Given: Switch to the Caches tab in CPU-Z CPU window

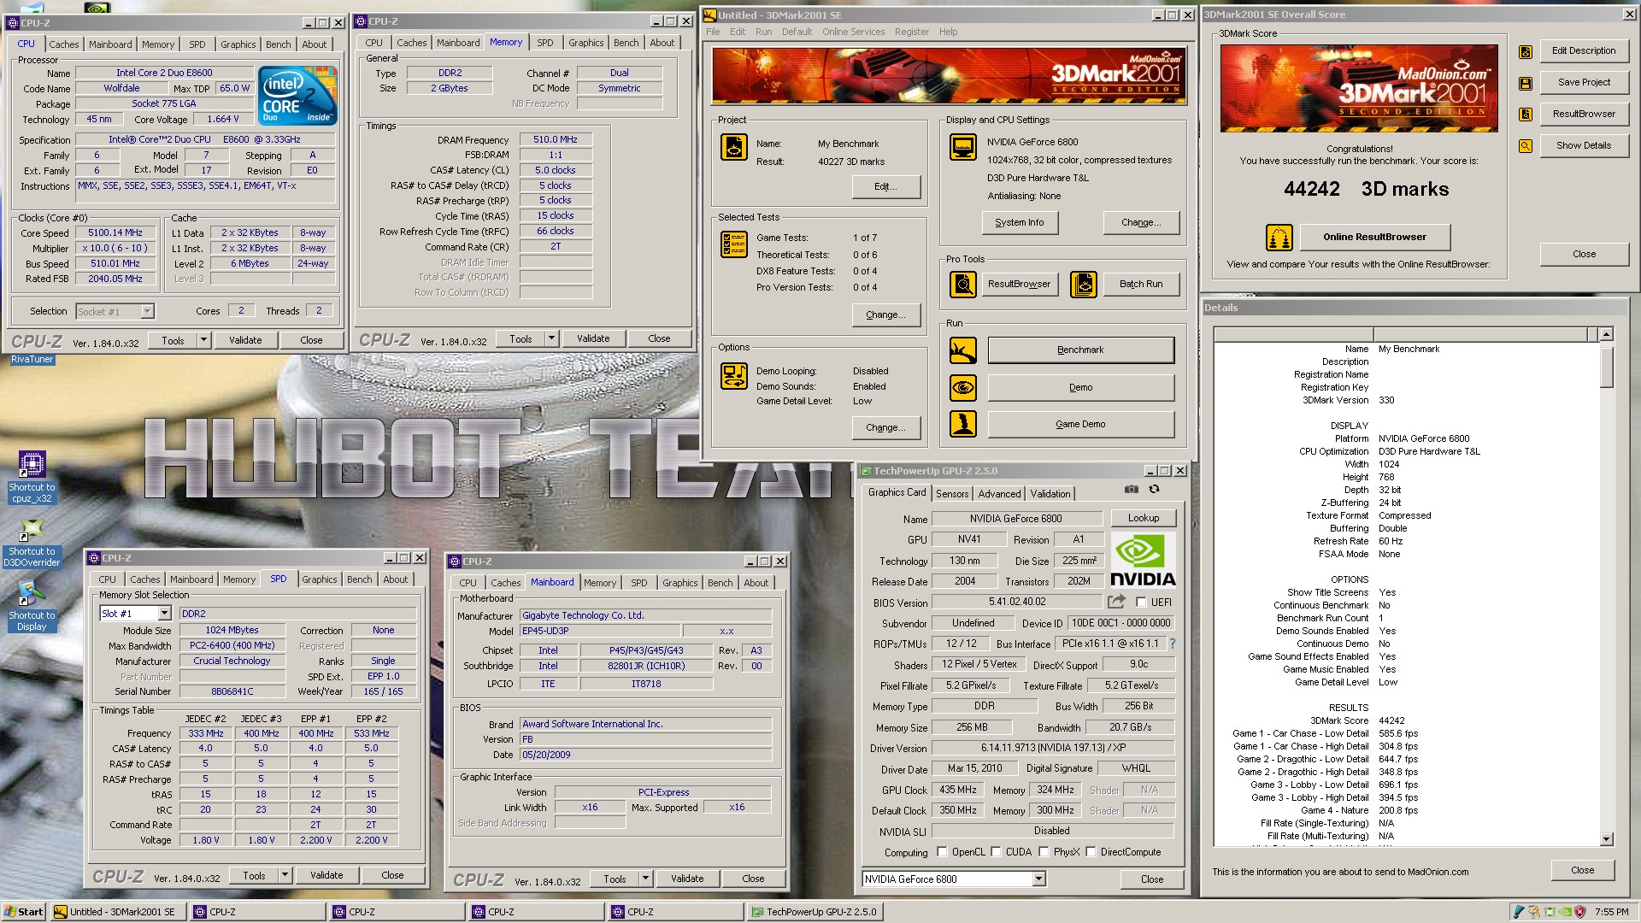Looking at the screenshot, I should click(64, 44).
